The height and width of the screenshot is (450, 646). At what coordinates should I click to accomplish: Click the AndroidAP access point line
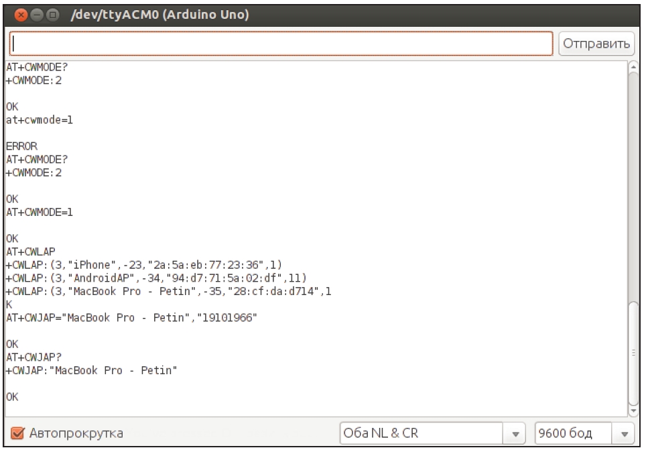coord(156,278)
